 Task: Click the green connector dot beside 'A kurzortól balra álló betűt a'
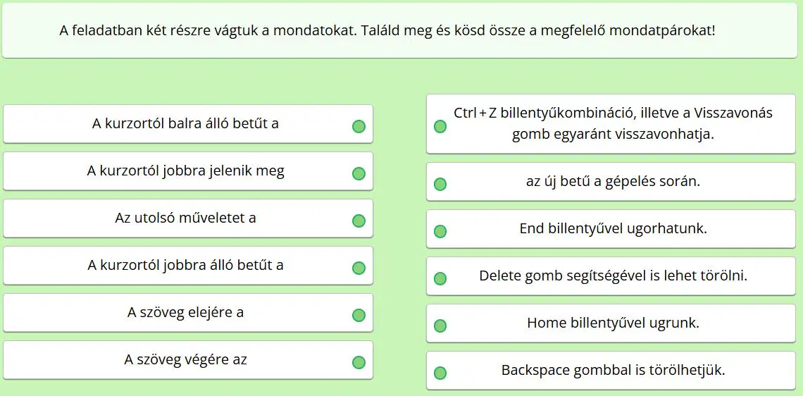pos(359,127)
